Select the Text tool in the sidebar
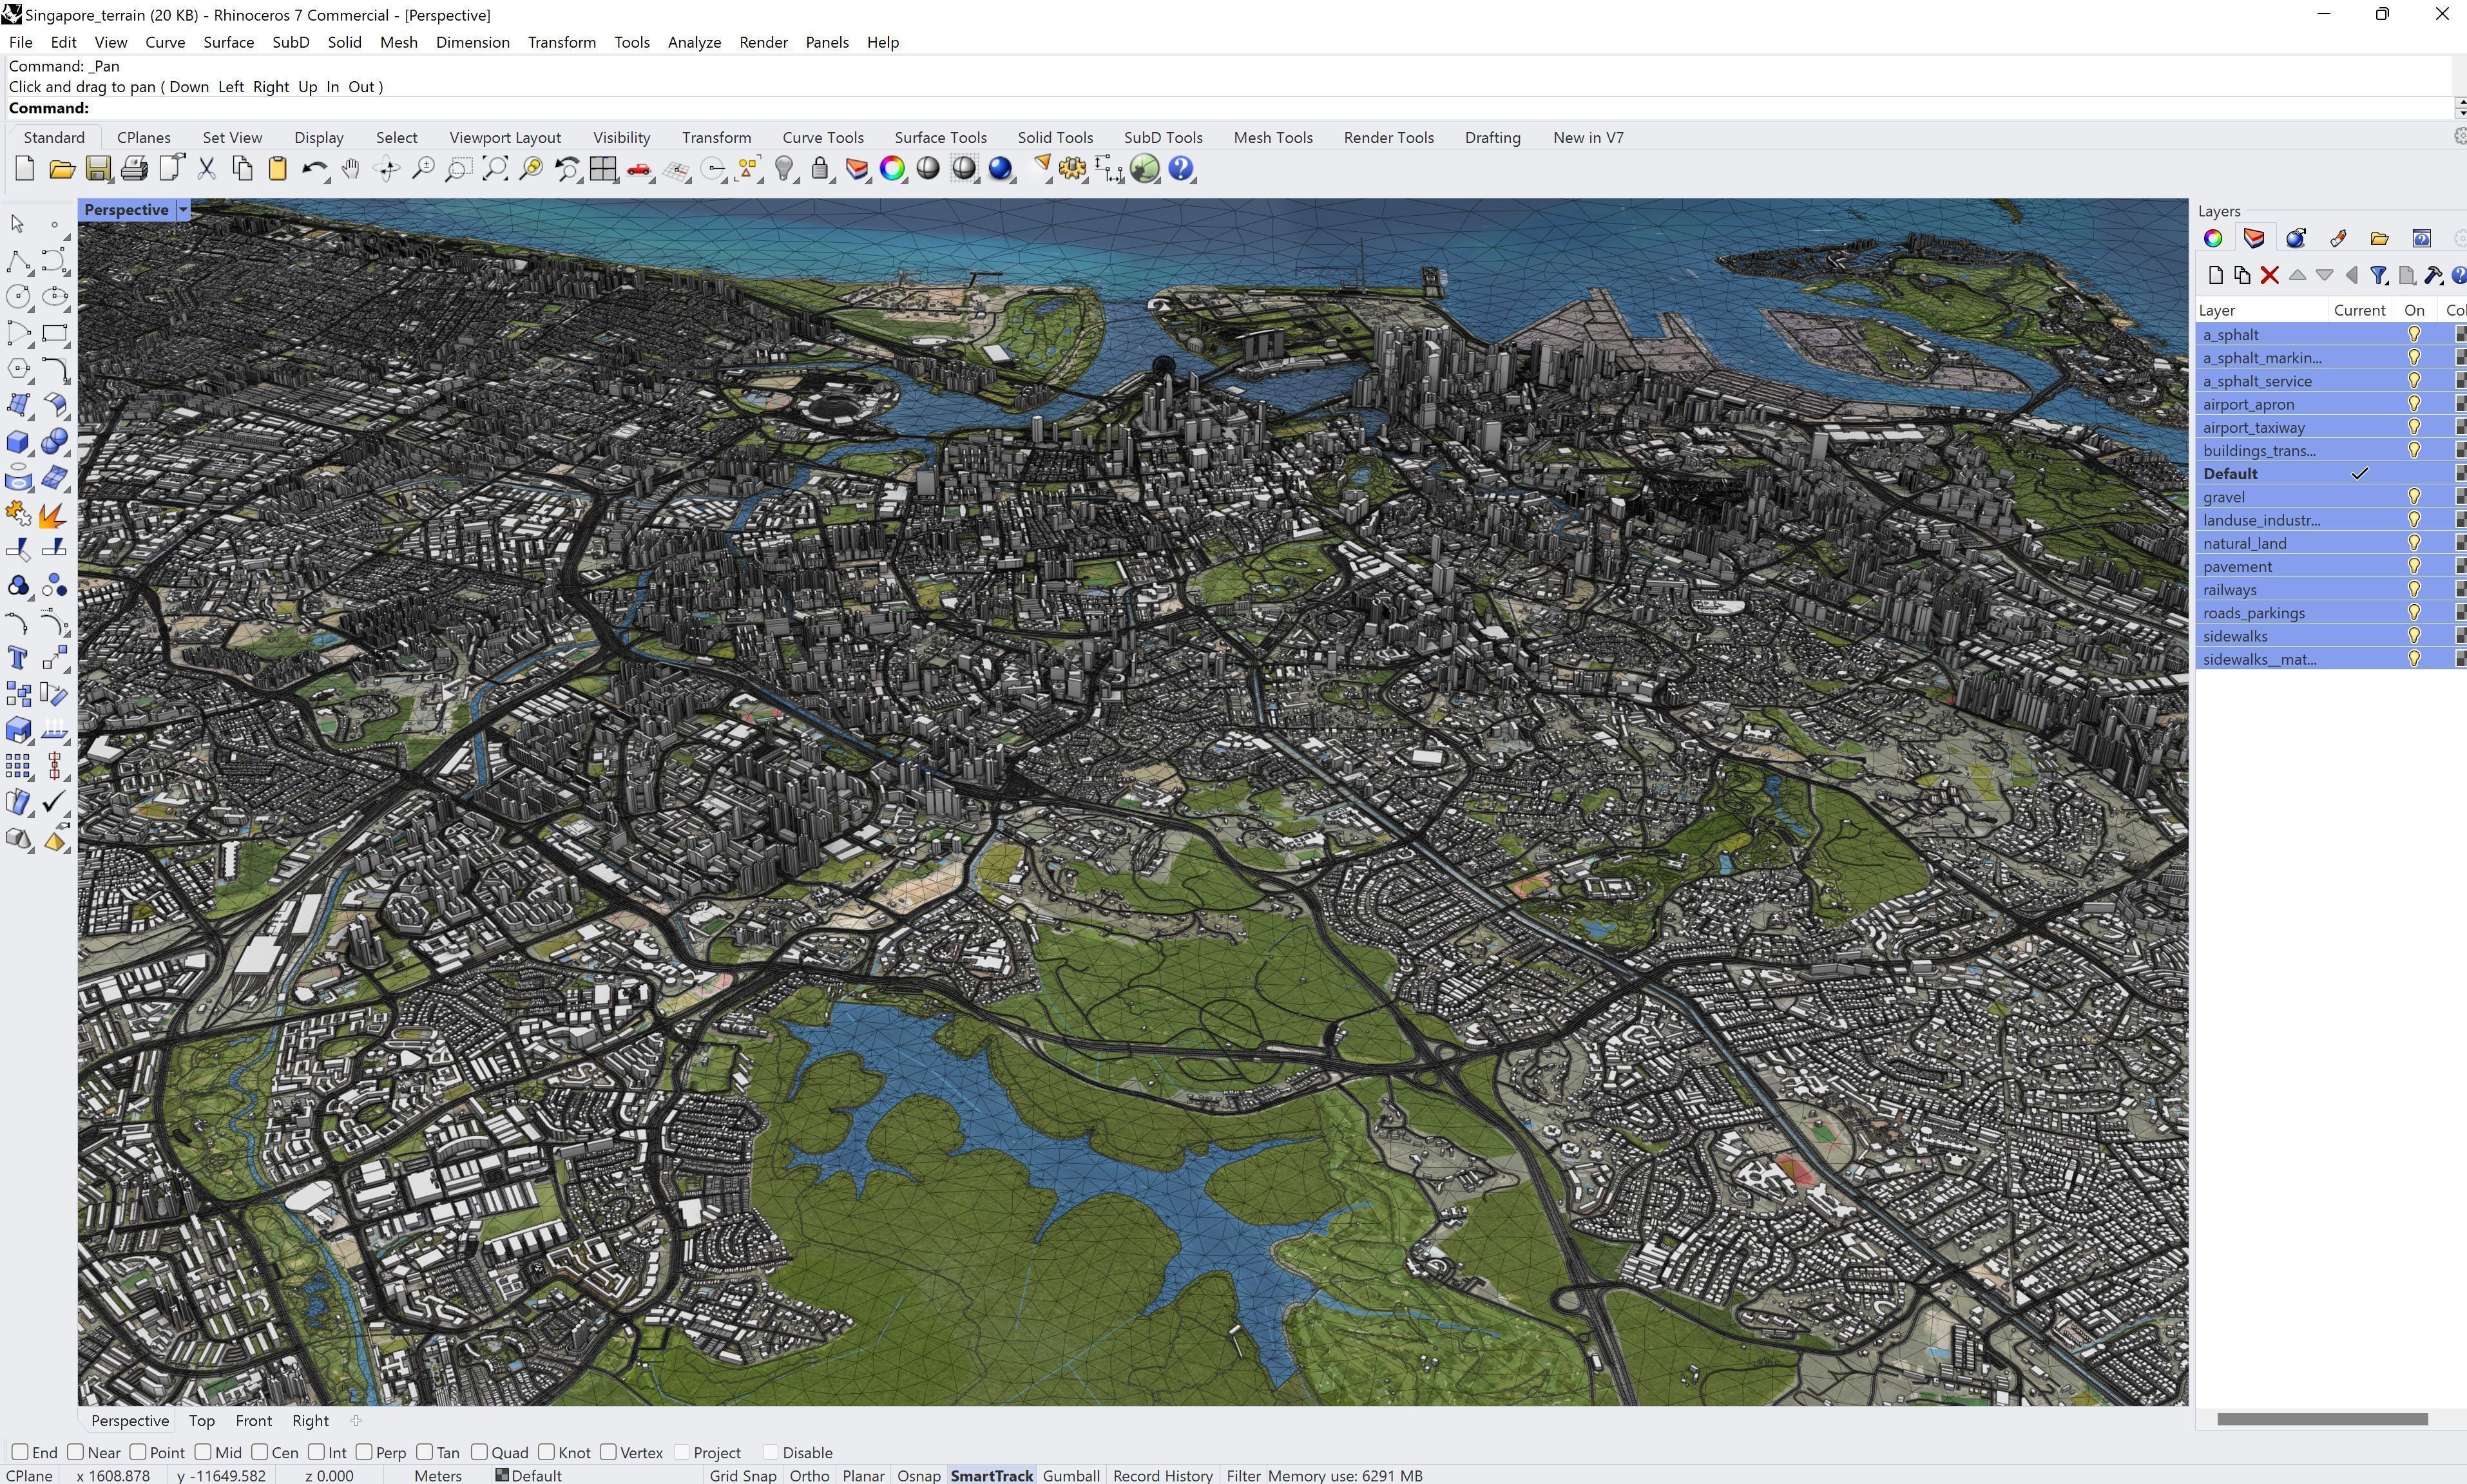 coord(18,657)
